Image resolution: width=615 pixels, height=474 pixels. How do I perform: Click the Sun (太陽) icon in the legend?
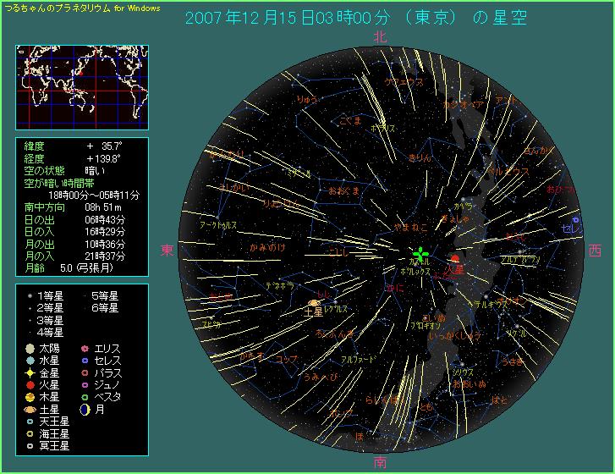[x=30, y=348]
